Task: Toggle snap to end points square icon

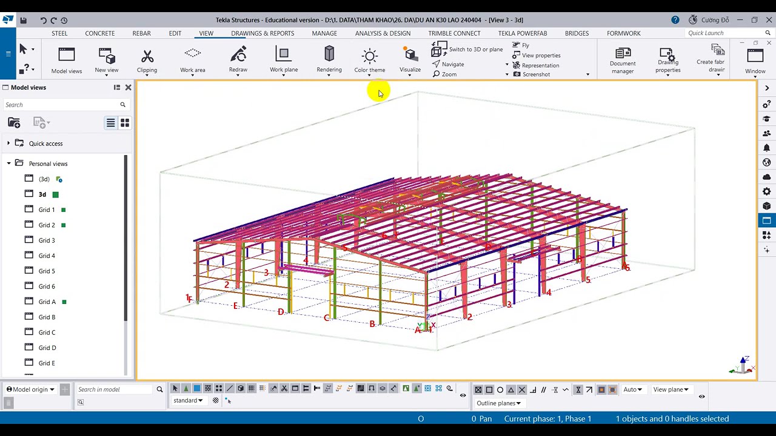Action: [489, 390]
